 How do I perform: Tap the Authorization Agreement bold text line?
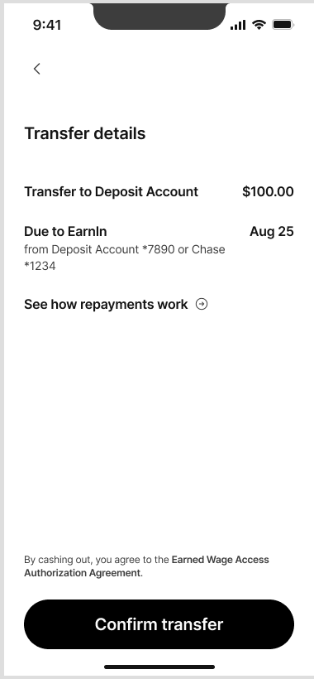82,573
